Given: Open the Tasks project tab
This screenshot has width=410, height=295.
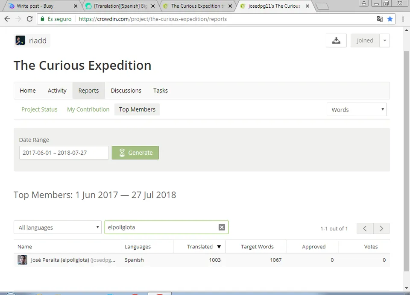Looking at the screenshot, I should (161, 91).
